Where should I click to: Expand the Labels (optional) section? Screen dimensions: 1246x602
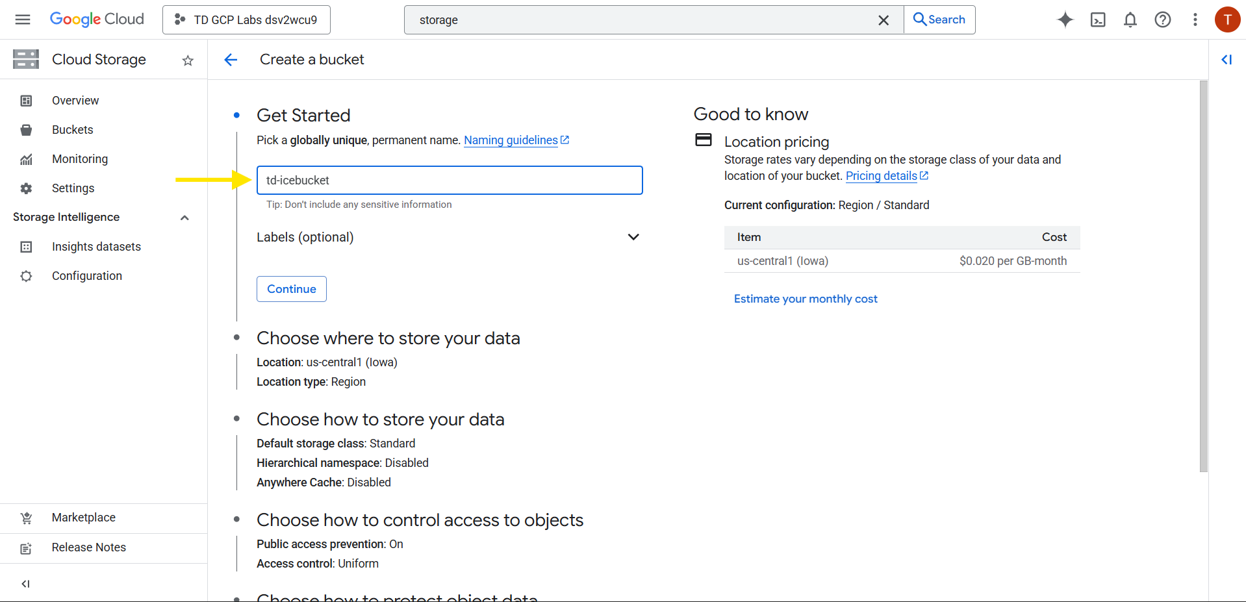[633, 237]
